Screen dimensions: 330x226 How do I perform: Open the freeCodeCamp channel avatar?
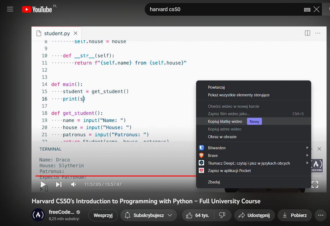(38, 215)
